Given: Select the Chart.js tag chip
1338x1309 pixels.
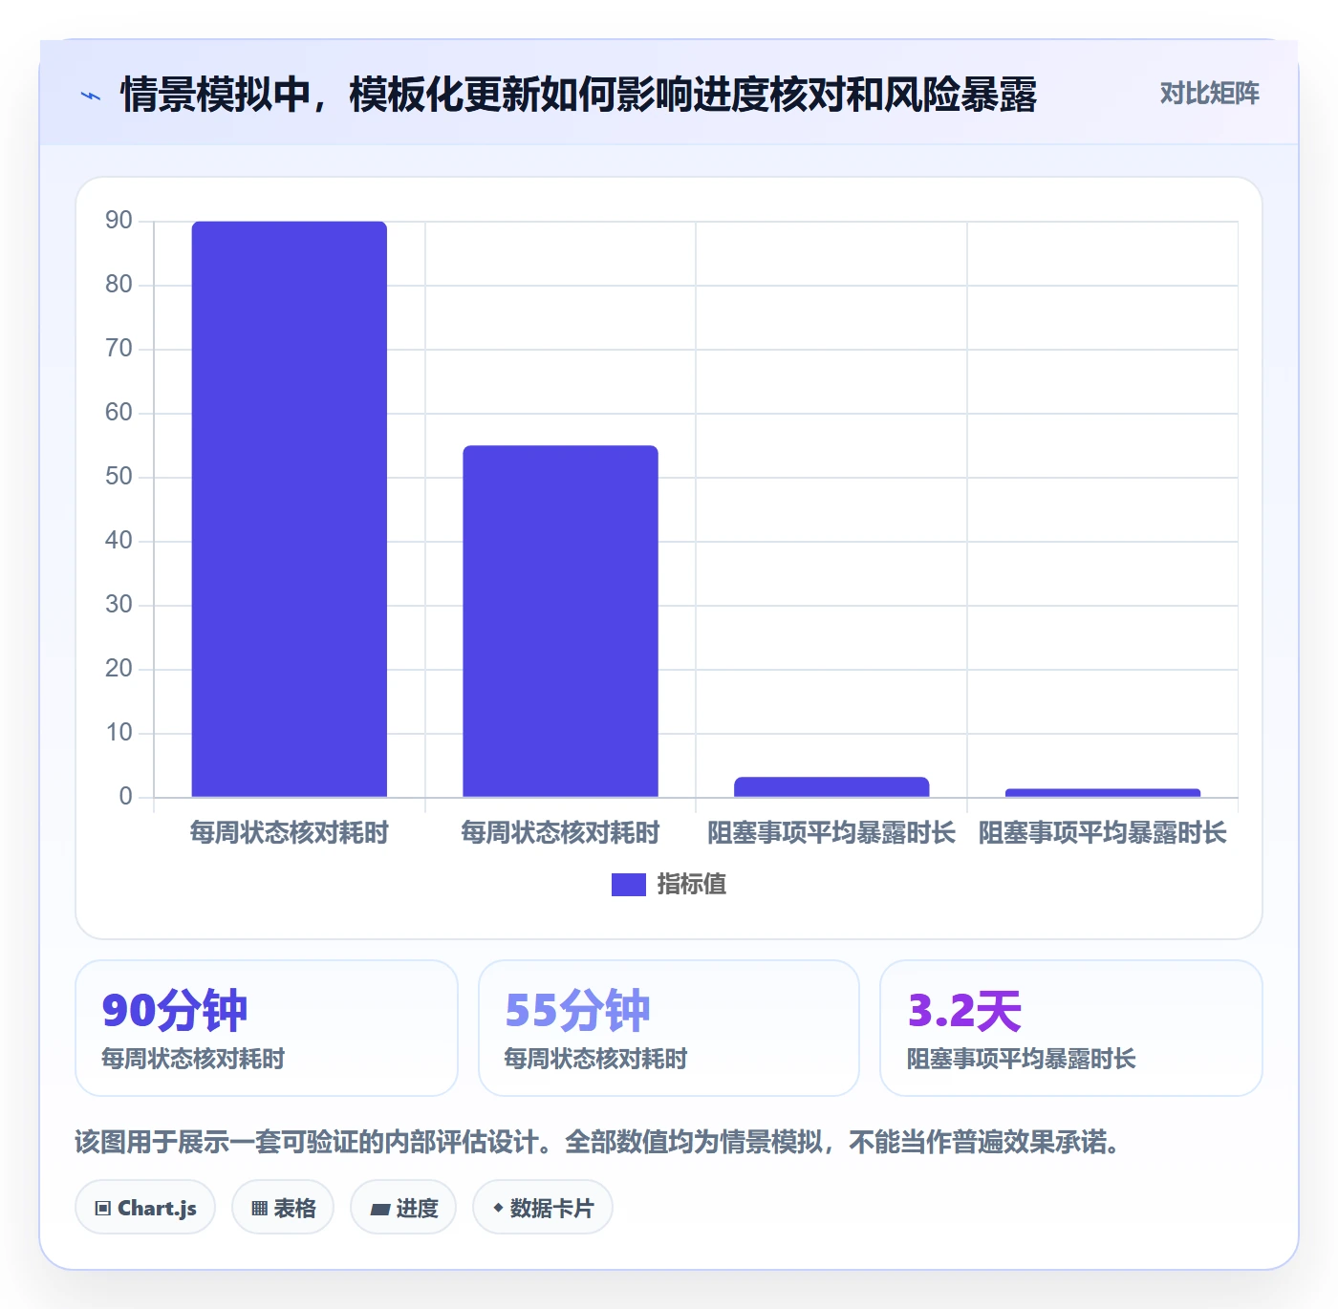Looking at the screenshot, I should tap(145, 1208).
